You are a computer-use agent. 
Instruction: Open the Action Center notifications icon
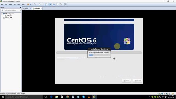tap(166, 97)
